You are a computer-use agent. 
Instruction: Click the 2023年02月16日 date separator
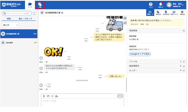[82, 80]
